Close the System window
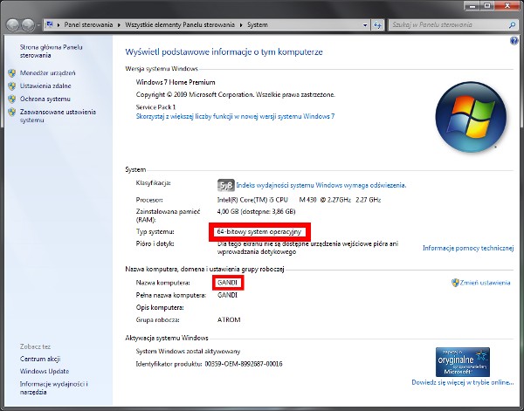 (507, 6)
